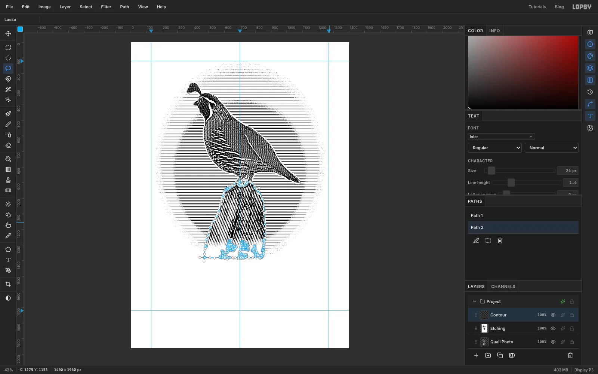Image resolution: width=598 pixels, height=374 pixels.
Task: Select the Gradient tool
Action: click(x=8, y=169)
